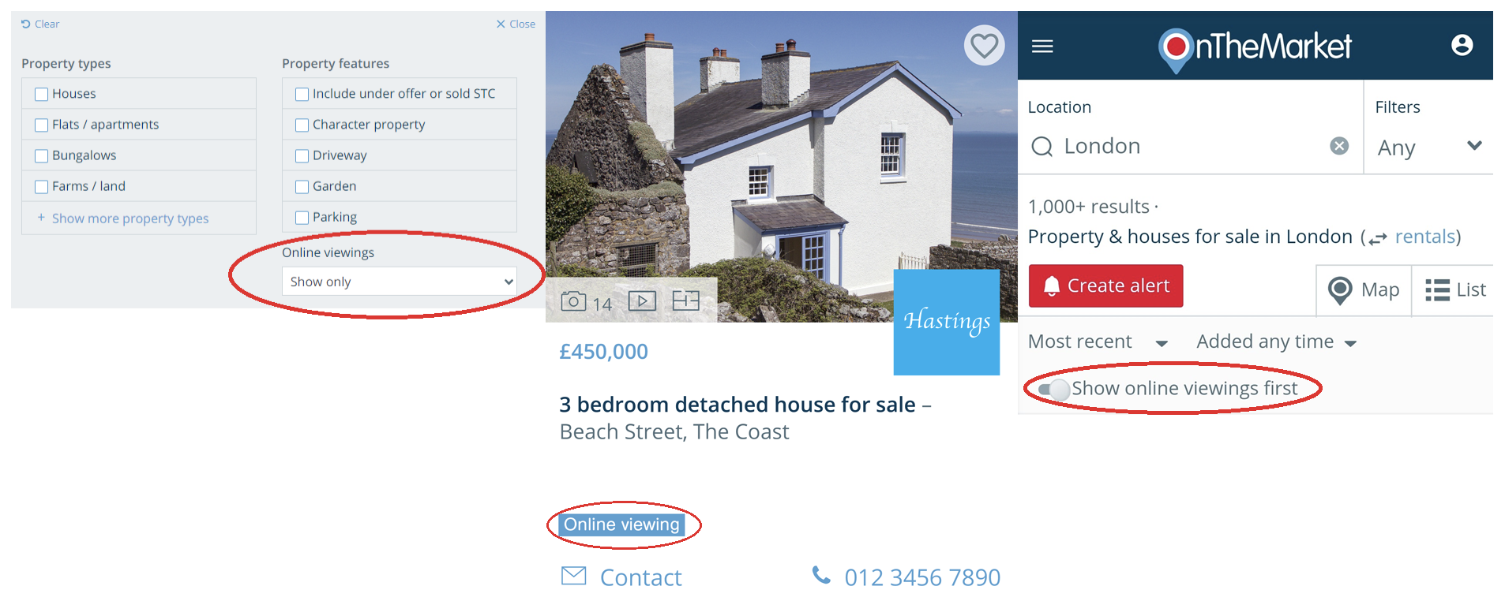Expand the Filters Any dropdown

coord(1429,147)
